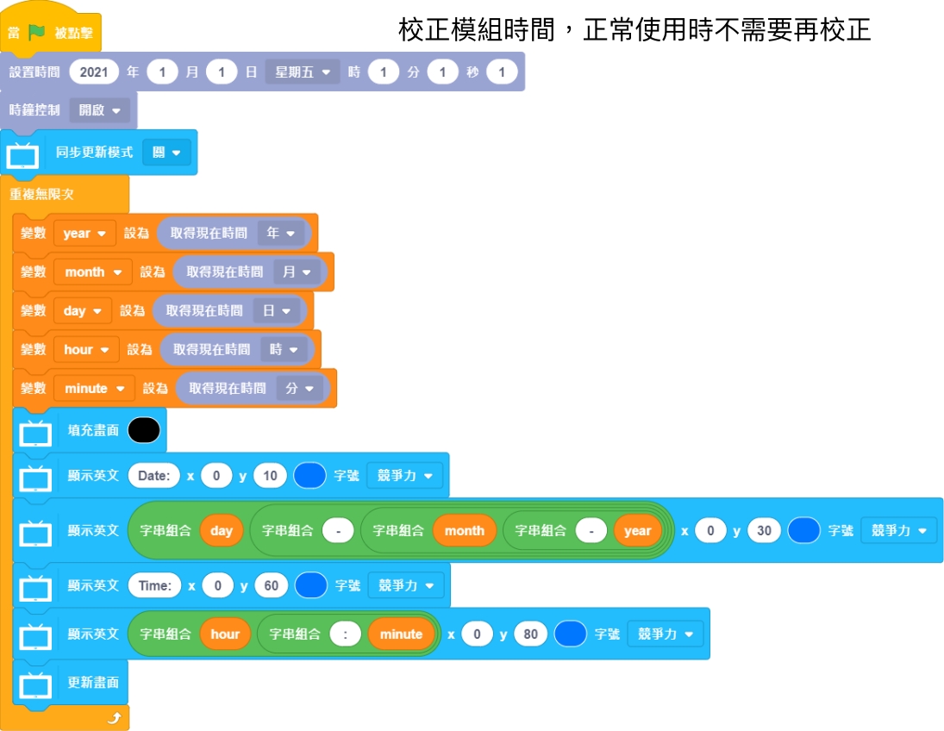This screenshot has height=731, width=944.
Task: Open the 時鐘控制 開啟 dropdown
Action: click(x=99, y=110)
